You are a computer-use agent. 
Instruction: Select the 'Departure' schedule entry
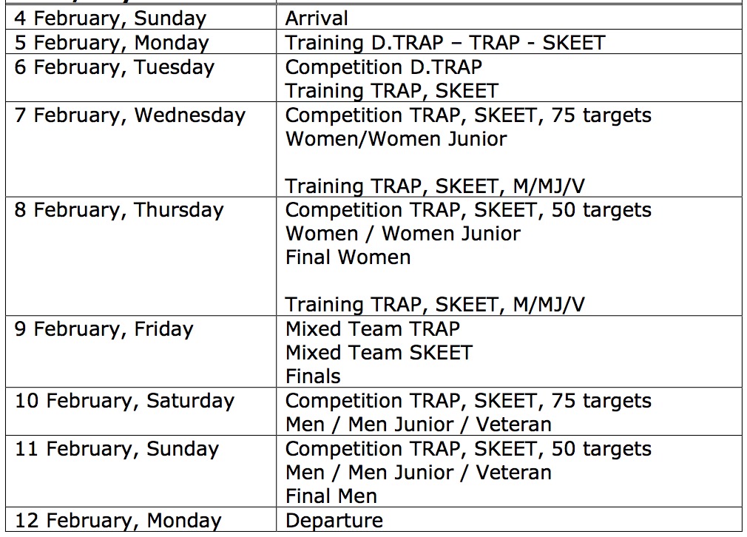(x=334, y=520)
